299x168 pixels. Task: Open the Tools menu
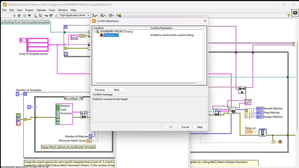pos(52,10)
